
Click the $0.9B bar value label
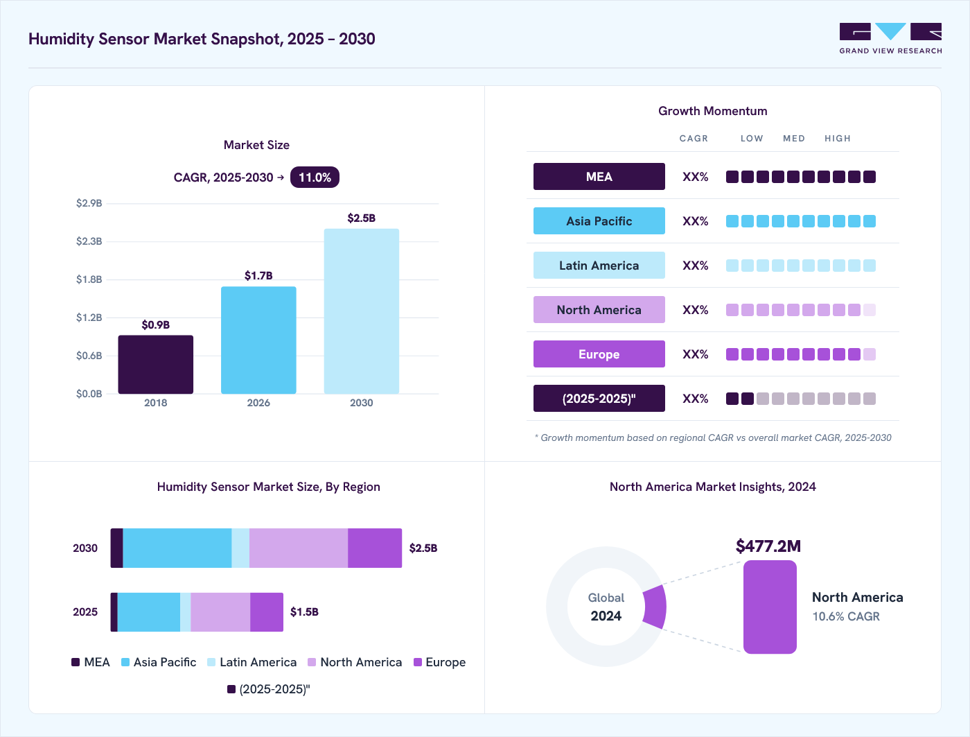[x=156, y=324]
